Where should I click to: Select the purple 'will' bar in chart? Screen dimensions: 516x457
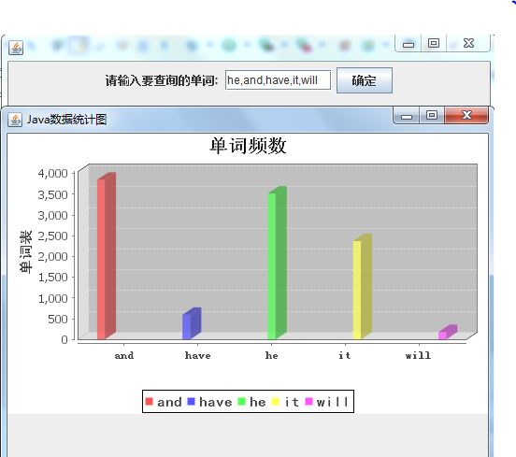pos(448,333)
